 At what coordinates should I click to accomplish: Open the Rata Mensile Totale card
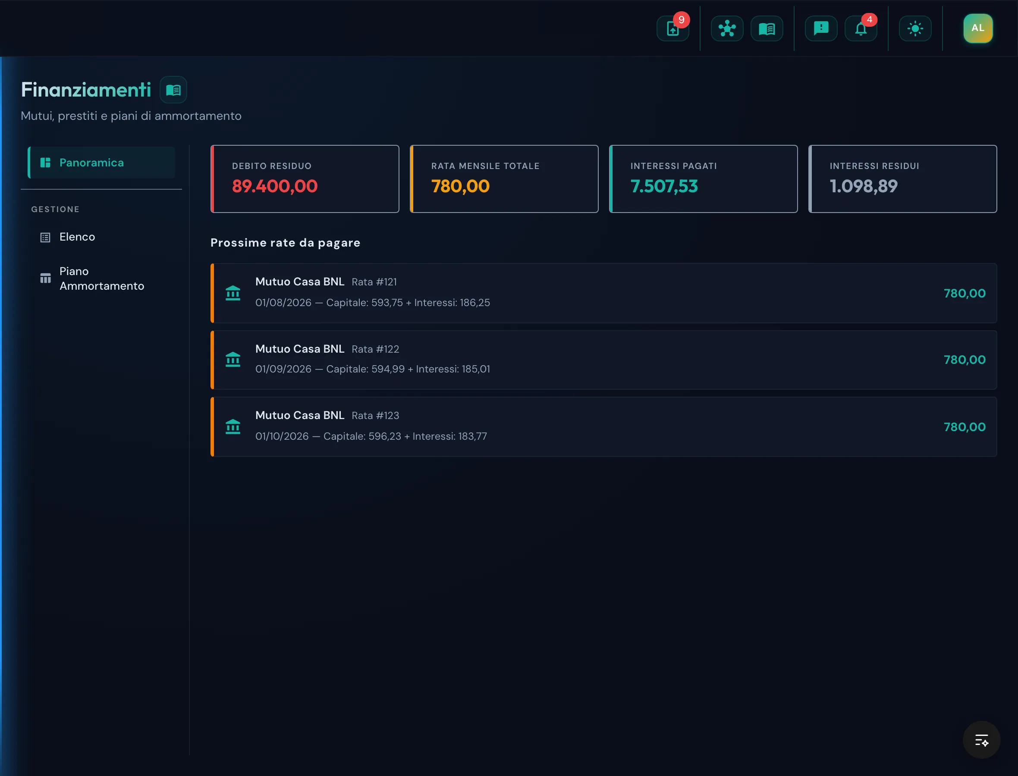[x=504, y=179]
